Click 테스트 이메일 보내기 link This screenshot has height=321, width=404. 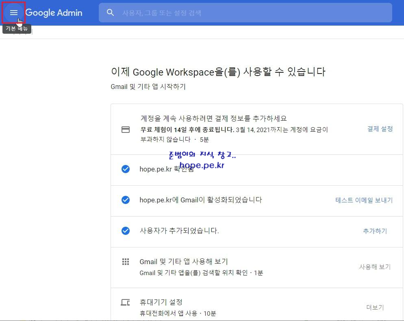364,200
